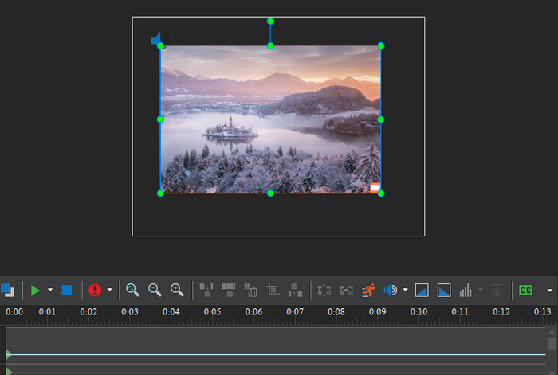558x375 pixels.
Task: Expand the Record options dropdown arrow
Action: 110,291
